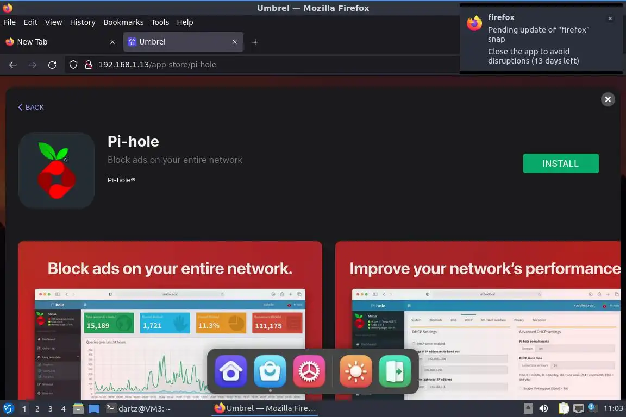This screenshot has height=417, width=626.
Task: Close the Umbrel tab
Action: point(235,42)
